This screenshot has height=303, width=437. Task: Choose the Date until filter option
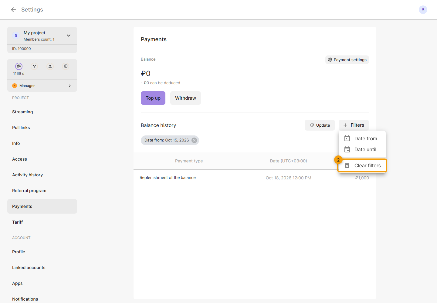pos(362,149)
